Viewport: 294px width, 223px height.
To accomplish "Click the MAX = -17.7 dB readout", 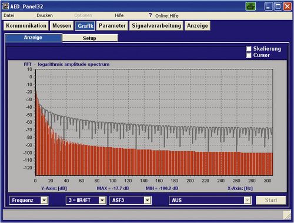I will pos(113,188).
